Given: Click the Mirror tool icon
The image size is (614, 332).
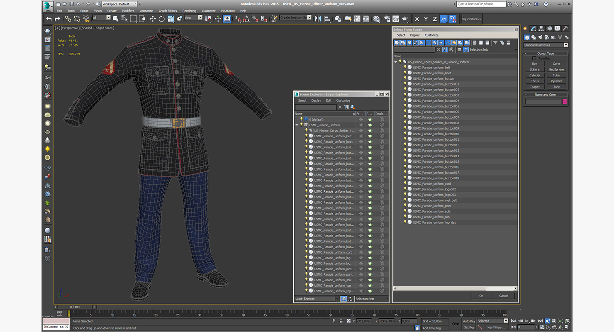Looking at the screenshot, I should pos(318,19).
